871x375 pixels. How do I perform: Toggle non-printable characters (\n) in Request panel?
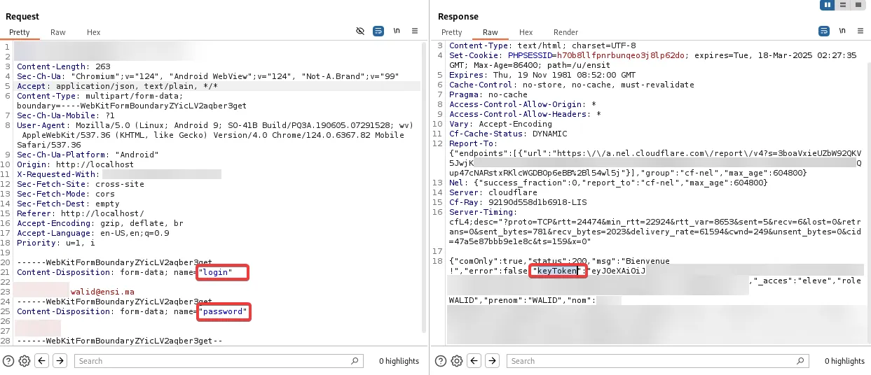point(397,31)
